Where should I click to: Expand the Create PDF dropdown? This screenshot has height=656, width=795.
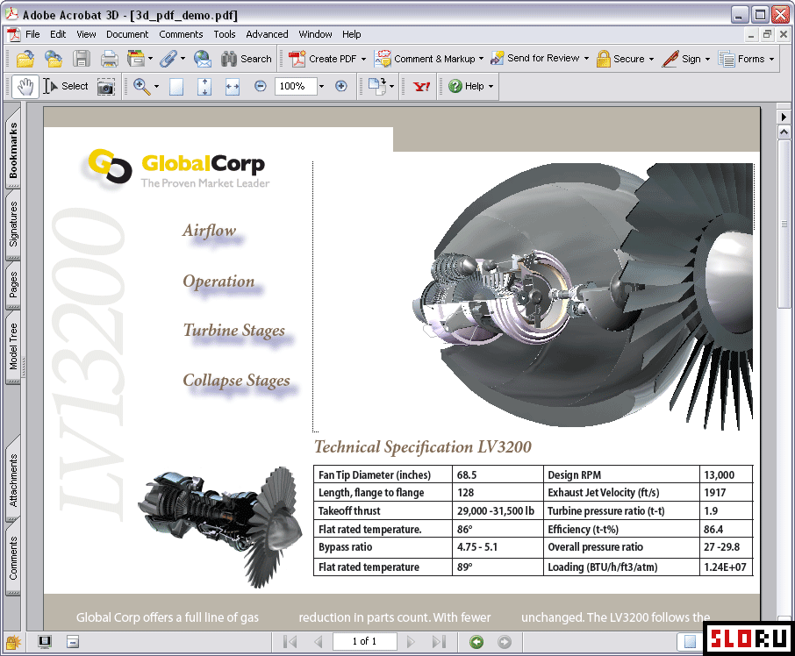click(x=363, y=60)
